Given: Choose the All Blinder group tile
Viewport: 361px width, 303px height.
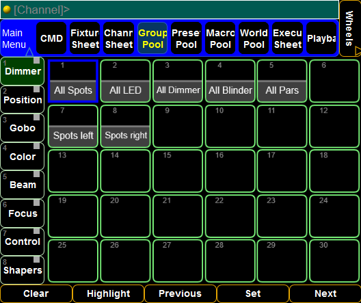Looking at the screenshot, I should pos(230,81).
